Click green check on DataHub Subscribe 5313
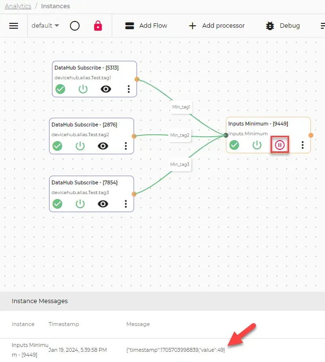 coord(60,89)
